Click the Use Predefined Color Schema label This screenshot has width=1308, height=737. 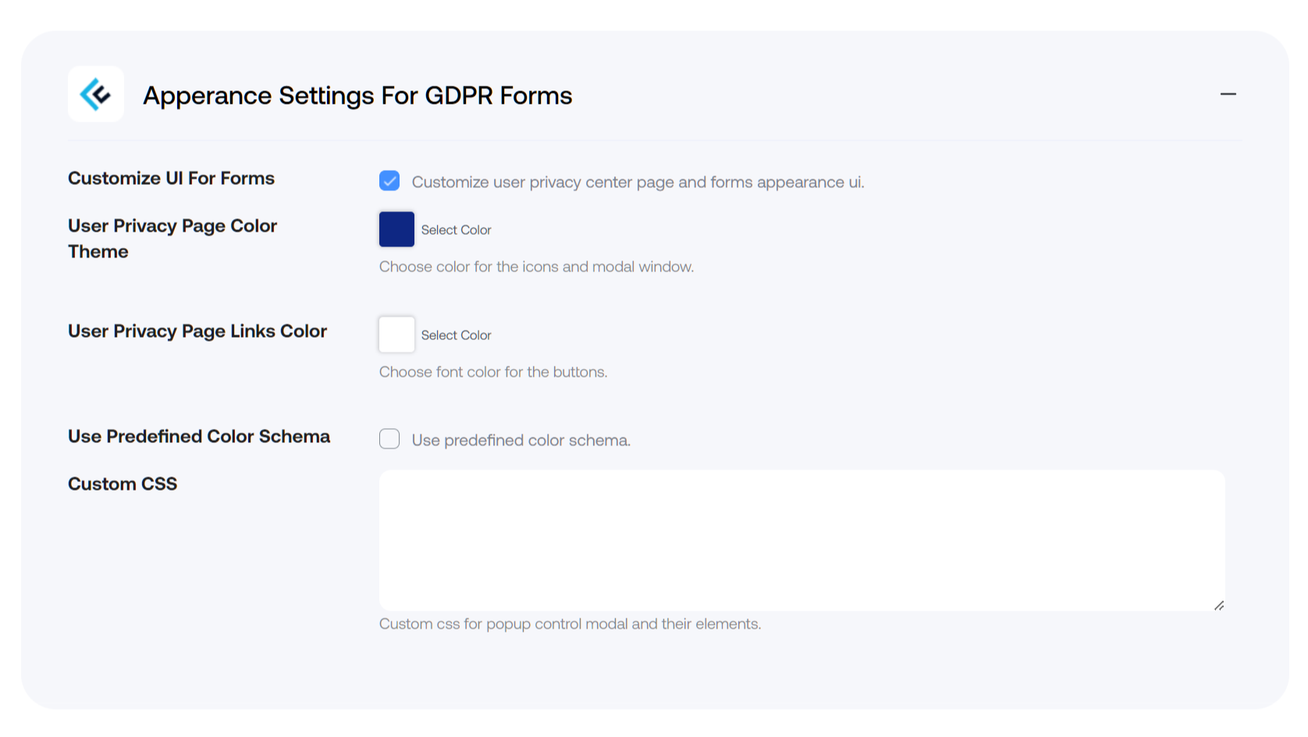coord(199,437)
